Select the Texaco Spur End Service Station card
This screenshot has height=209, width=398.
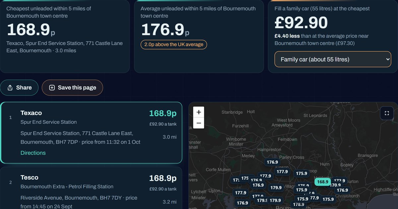91,133
